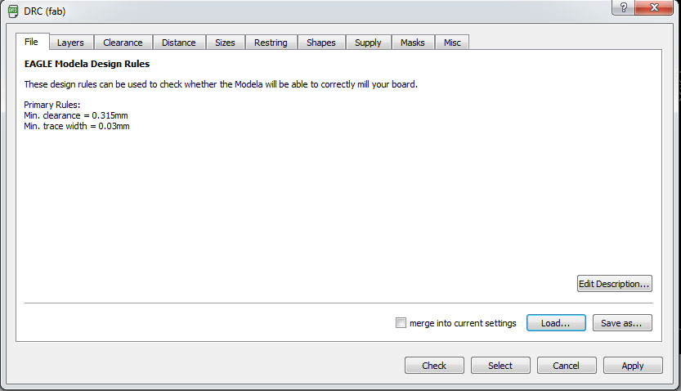Switch to the Shapes tab
The image size is (681, 391).
(x=321, y=43)
